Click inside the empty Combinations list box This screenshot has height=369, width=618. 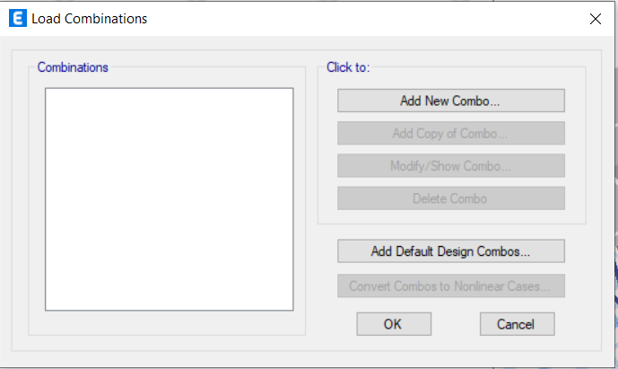click(x=170, y=199)
